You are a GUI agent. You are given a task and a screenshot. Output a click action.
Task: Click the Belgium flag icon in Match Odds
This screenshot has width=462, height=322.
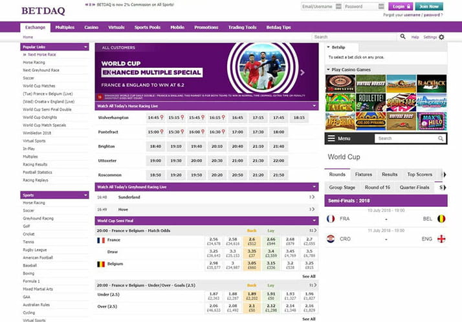click(x=101, y=264)
